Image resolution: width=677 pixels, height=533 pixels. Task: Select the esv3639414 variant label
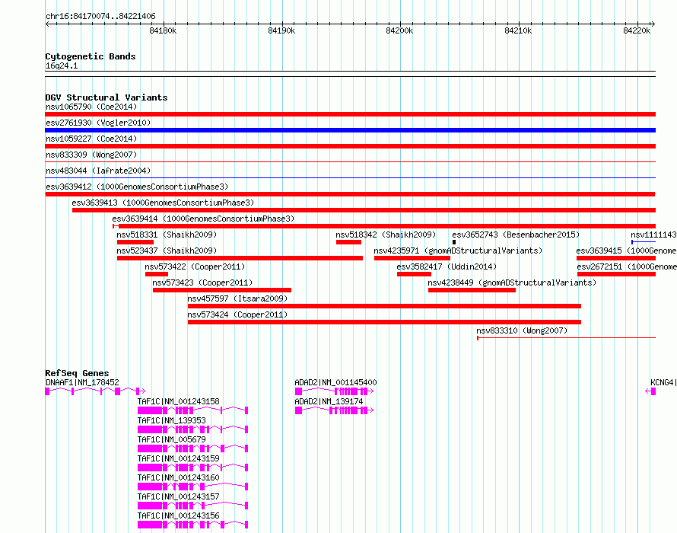click(x=203, y=219)
